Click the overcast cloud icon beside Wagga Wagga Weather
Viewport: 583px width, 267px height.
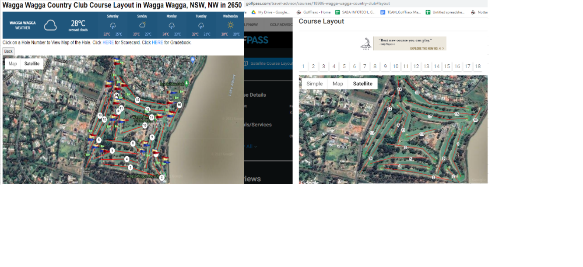tap(50, 25)
